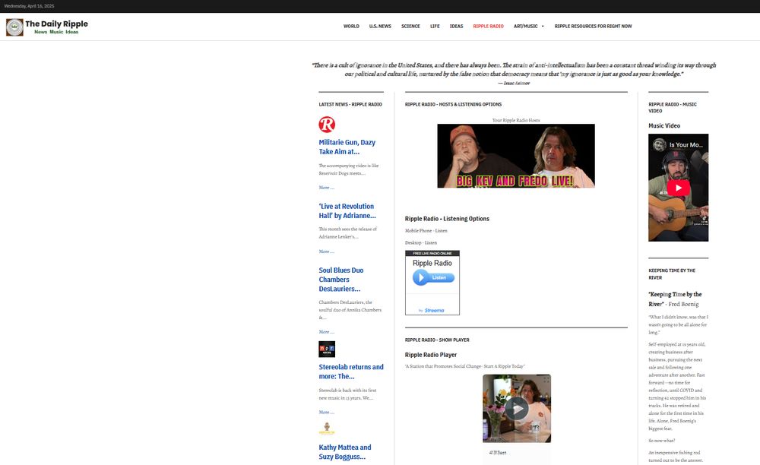Viewport: 760px width, 465px height.
Task: Open 'Live at Revolution Hall' article
Action: pyautogui.click(x=347, y=210)
